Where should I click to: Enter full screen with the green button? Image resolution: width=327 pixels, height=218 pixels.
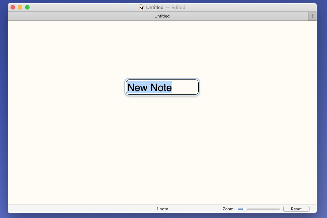pos(27,7)
